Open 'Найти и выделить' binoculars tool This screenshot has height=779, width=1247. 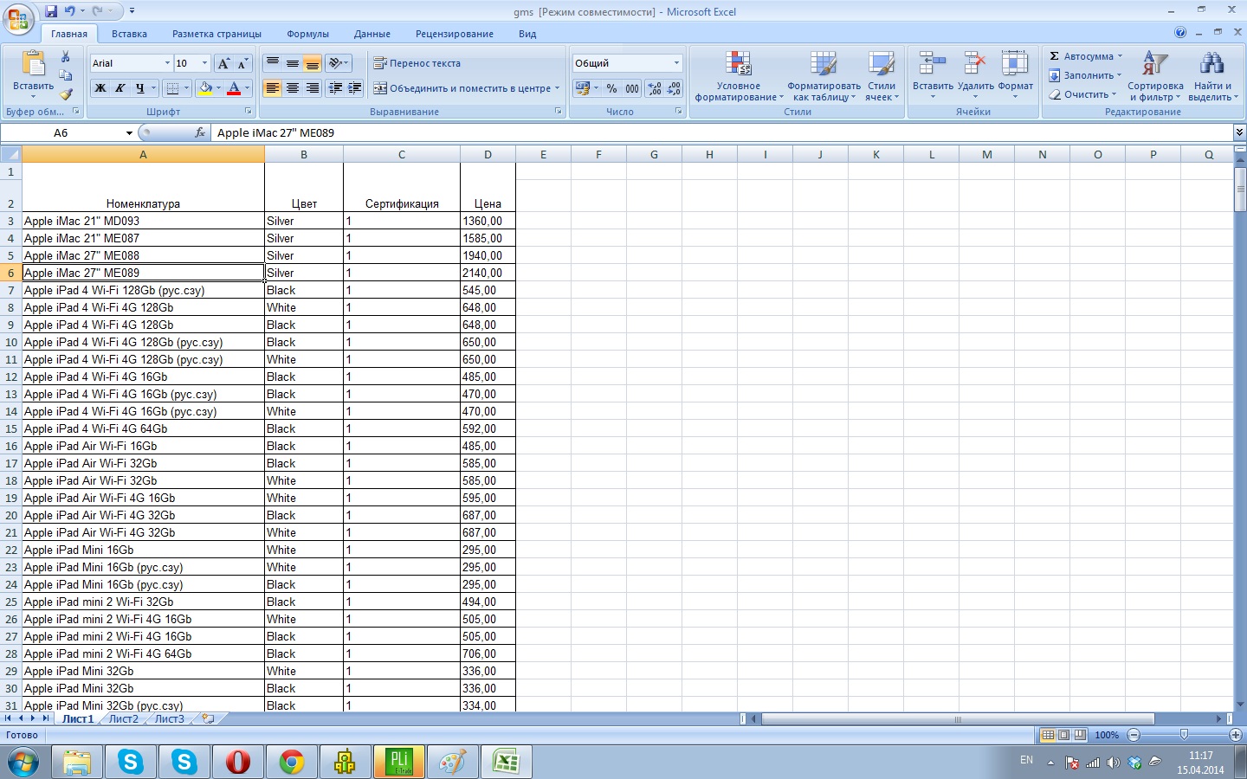(x=1212, y=76)
